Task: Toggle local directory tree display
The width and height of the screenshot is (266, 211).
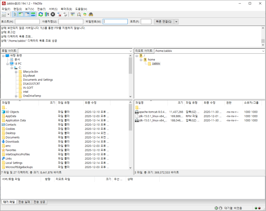Action: pyautogui.click(x=21, y=14)
